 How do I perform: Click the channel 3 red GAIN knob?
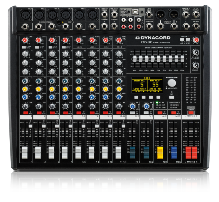click(52, 40)
